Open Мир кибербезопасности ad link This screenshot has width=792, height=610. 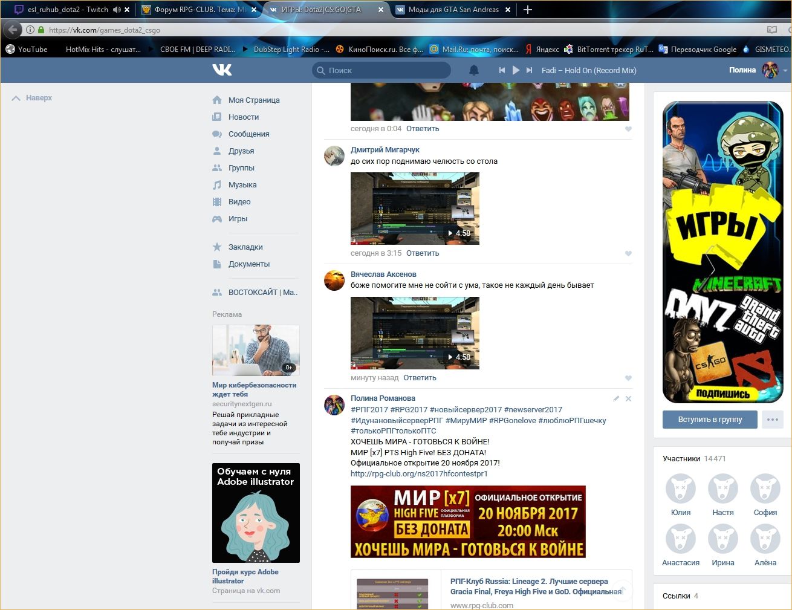coord(254,390)
